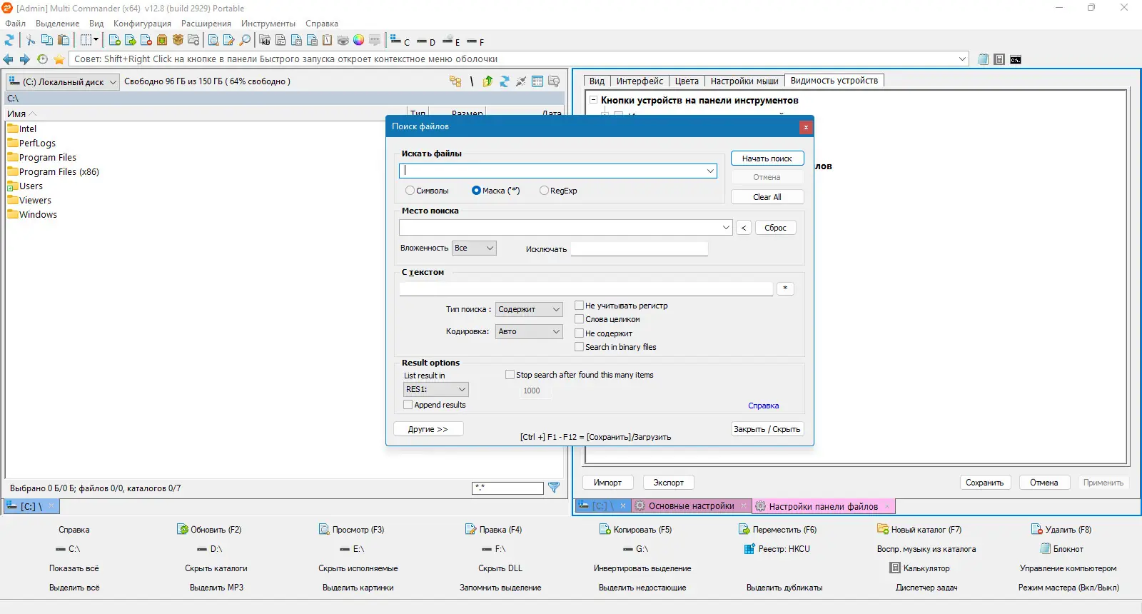Screen dimensions: 1142x614
Task: Click drive F button in top toolbar
Action: coord(475,41)
